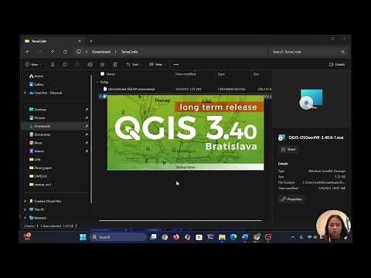Open the See more ellipsis menu
Screen dimensions: 371x278
(176, 64)
